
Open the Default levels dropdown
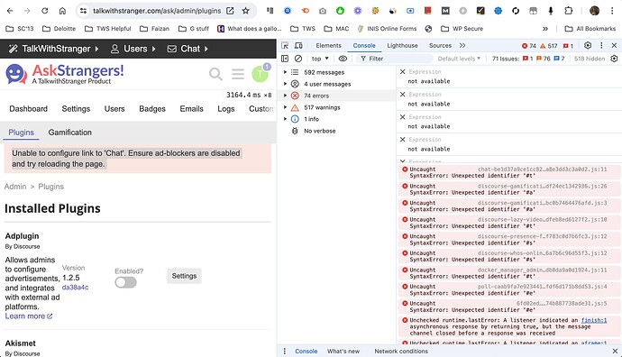tap(459, 59)
